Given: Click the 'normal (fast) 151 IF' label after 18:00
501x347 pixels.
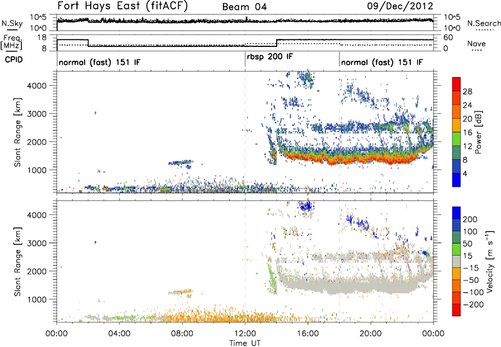Looking at the screenshot, I should pyautogui.click(x=382, y=62).
